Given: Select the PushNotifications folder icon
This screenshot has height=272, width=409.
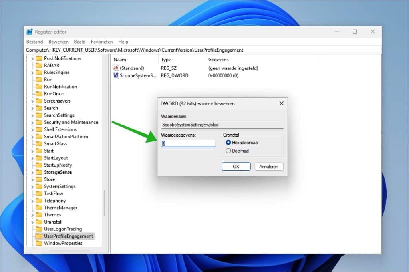Looking at the screenshot, I should tap(39, 58).
